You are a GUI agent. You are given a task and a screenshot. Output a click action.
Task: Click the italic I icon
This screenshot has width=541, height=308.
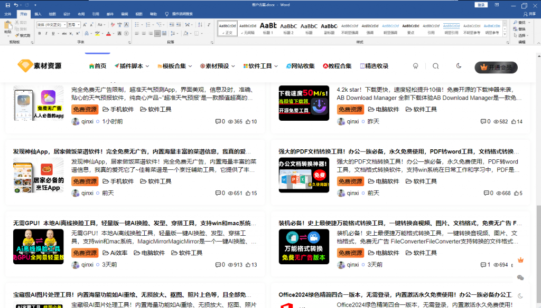46,34
